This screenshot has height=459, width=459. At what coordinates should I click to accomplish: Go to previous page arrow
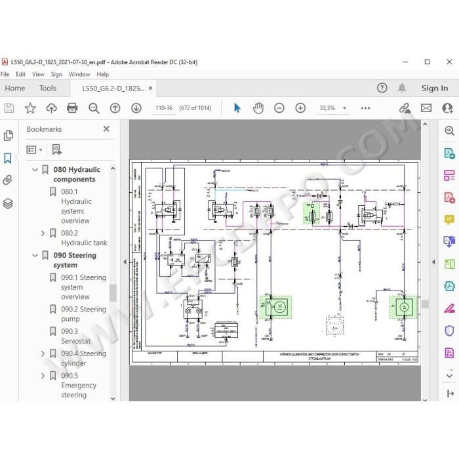pos(115,108)
